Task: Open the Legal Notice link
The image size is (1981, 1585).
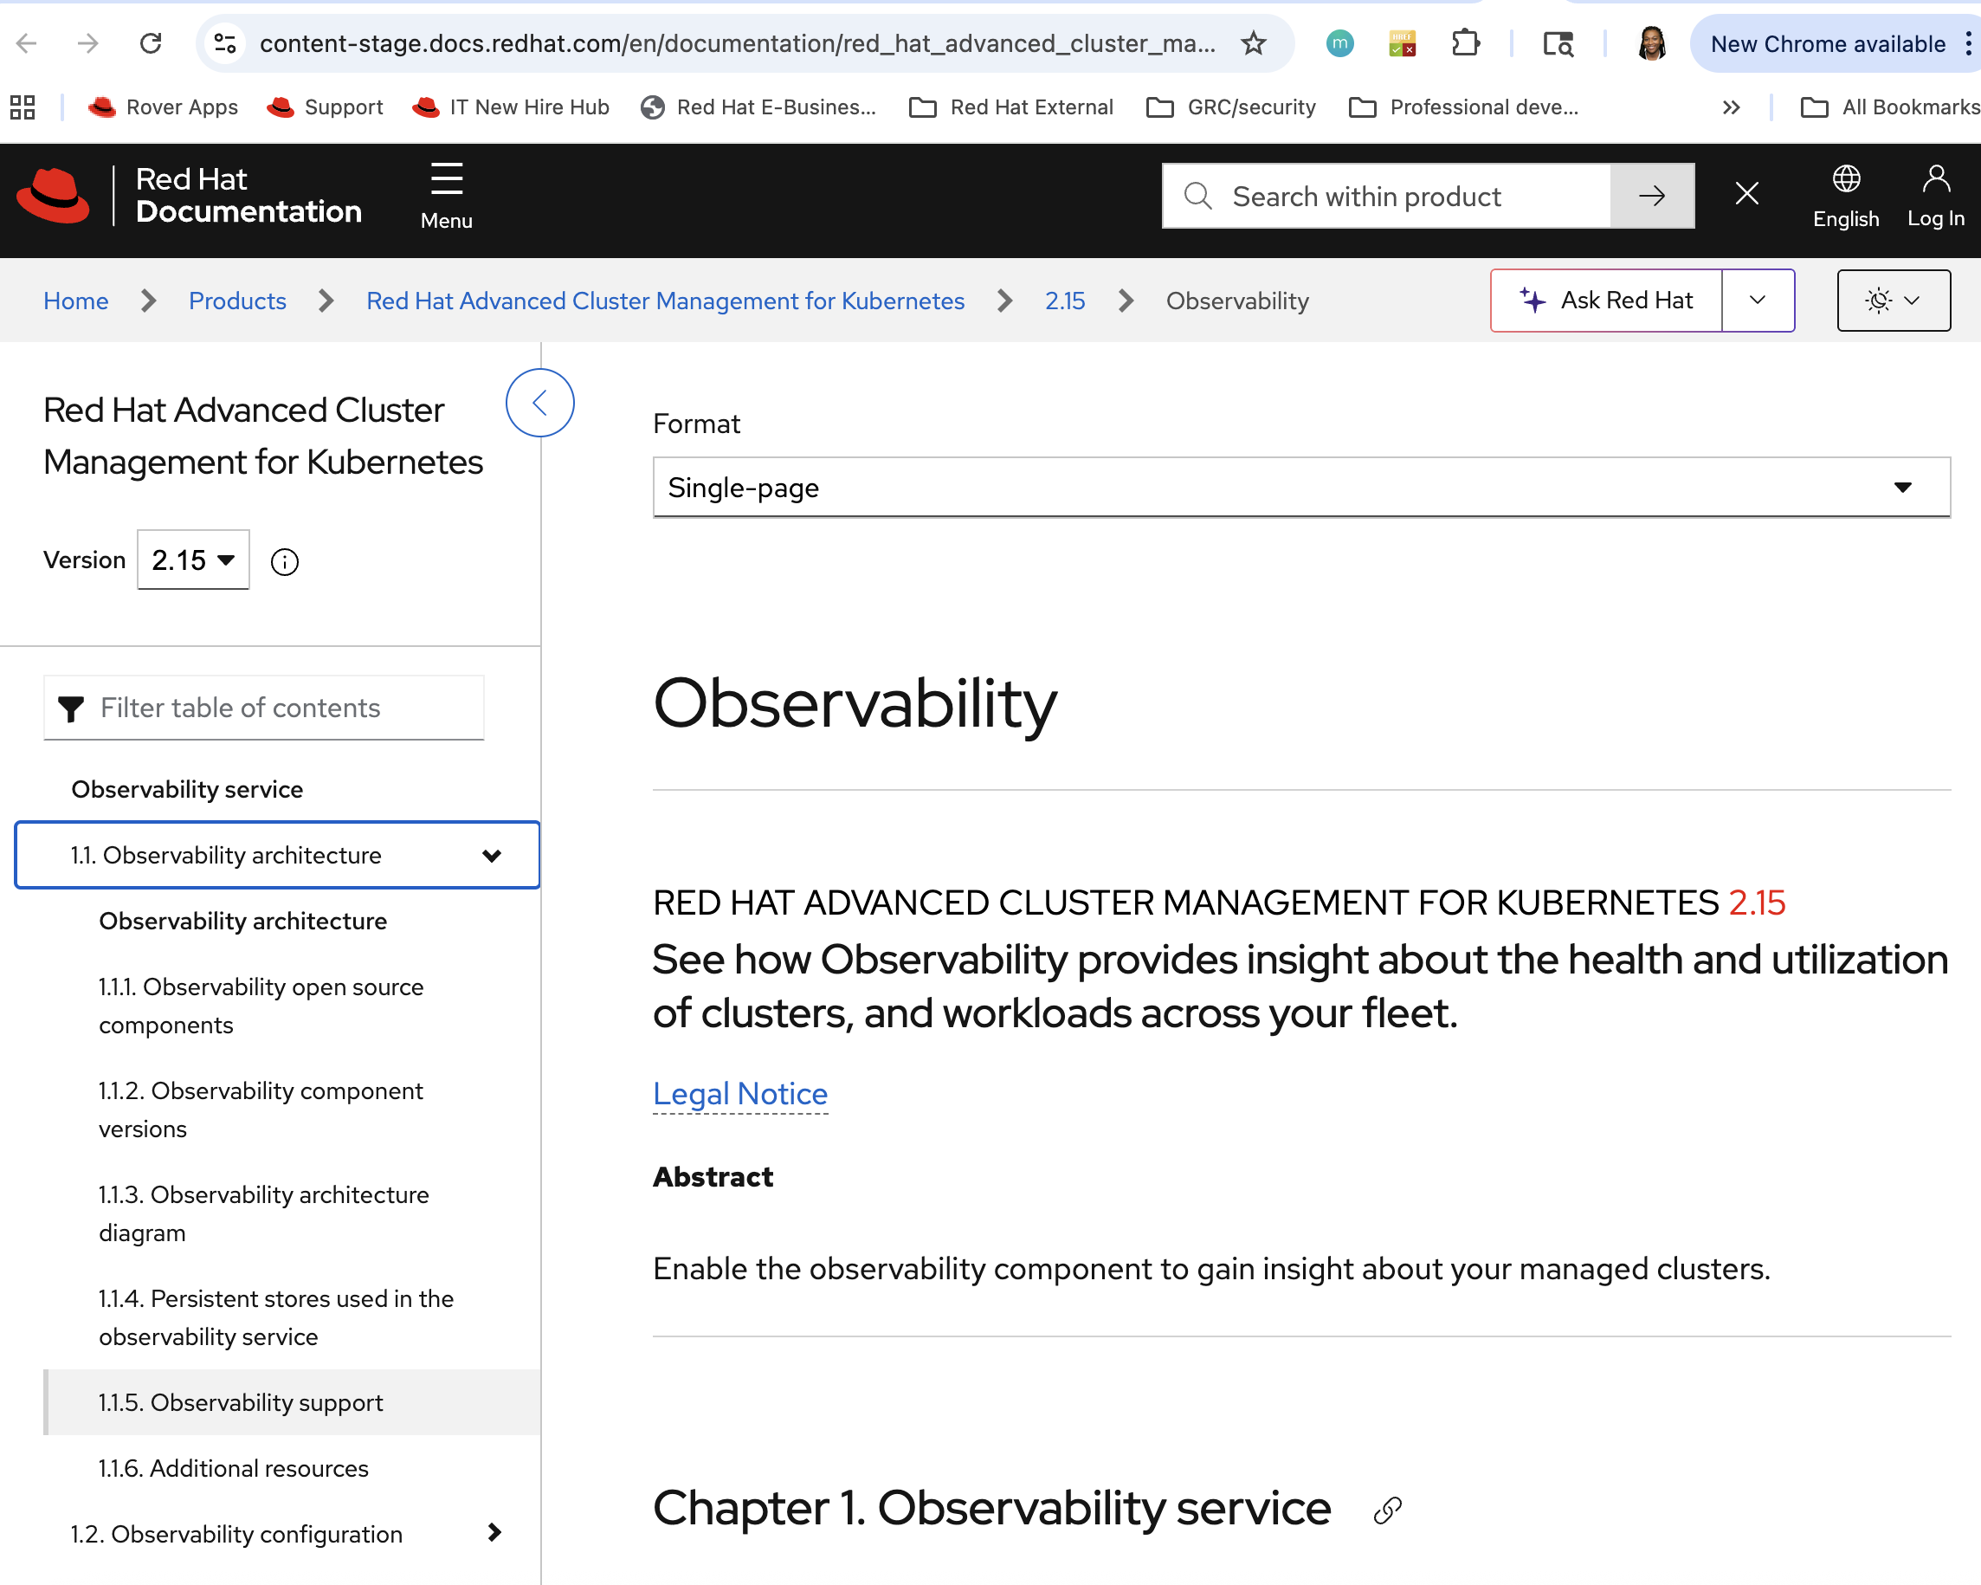Action: (739, 1093)
